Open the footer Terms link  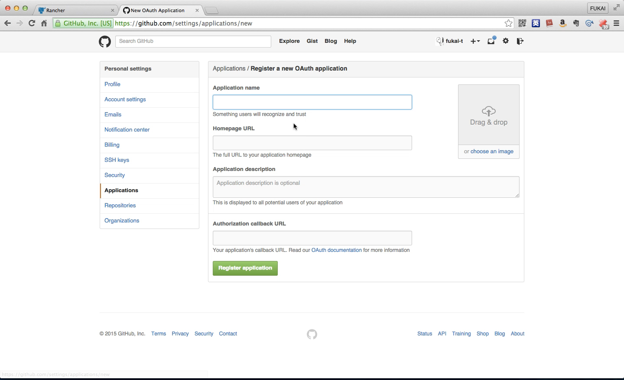[x=159, y=334]
